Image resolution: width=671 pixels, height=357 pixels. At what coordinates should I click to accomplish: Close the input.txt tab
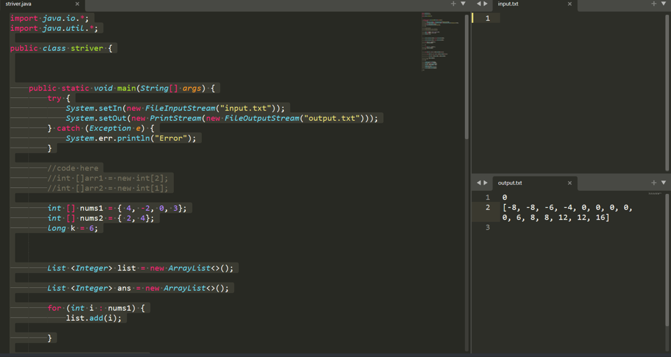click(x=570, y=4)
